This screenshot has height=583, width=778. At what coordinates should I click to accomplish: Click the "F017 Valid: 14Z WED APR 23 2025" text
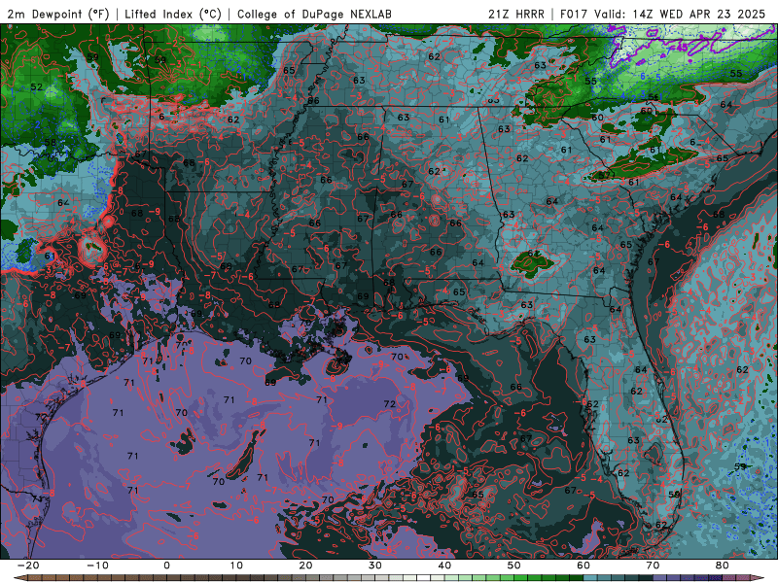tap(663, 15)
